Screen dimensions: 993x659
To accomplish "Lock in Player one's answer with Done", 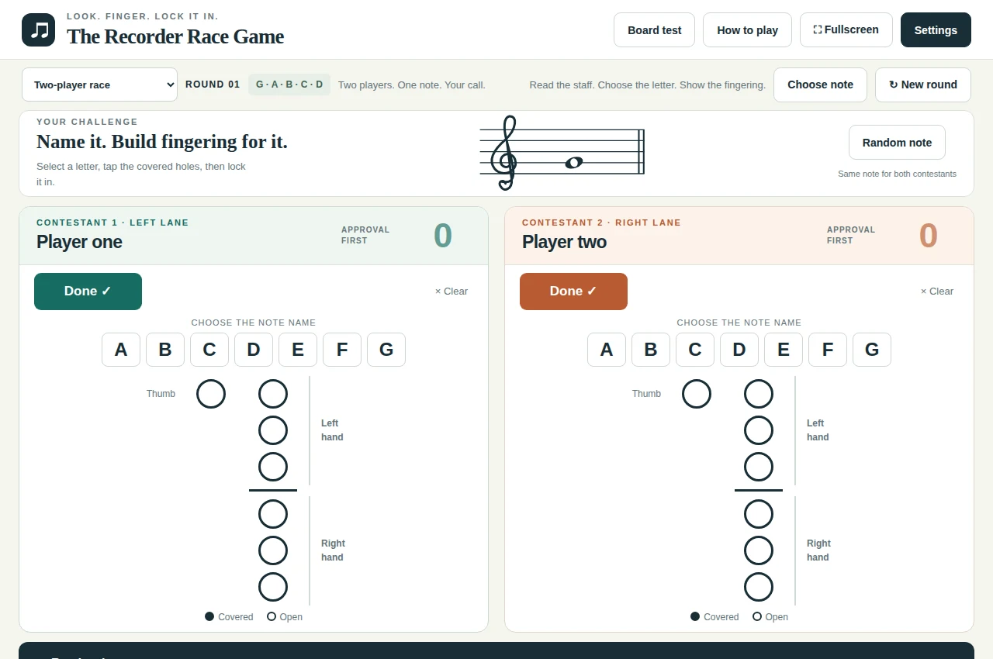I will click(88, 292).
